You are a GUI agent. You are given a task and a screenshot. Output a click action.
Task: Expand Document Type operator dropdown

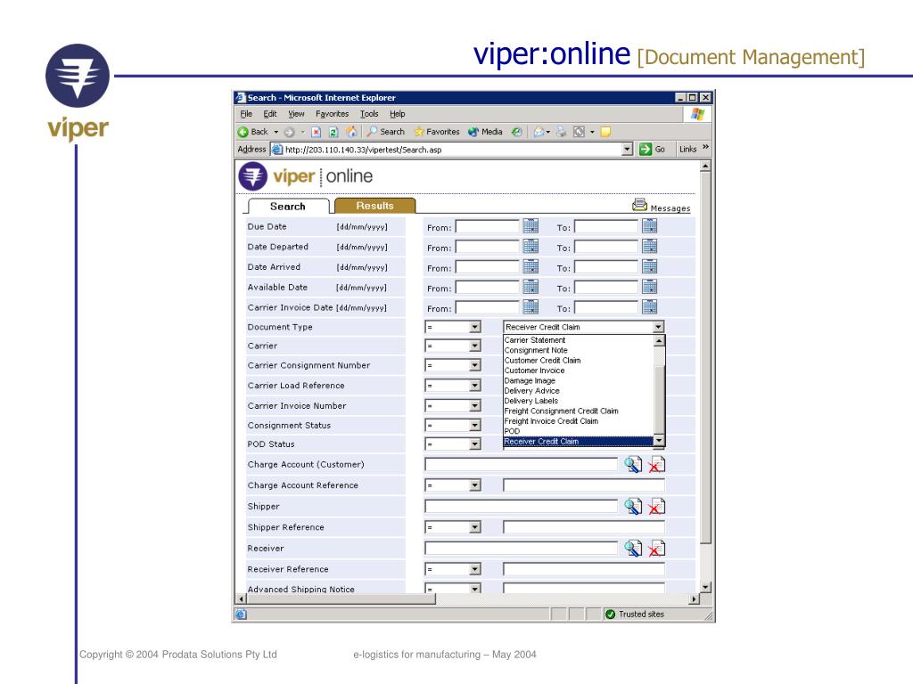[x=475, y=328]
